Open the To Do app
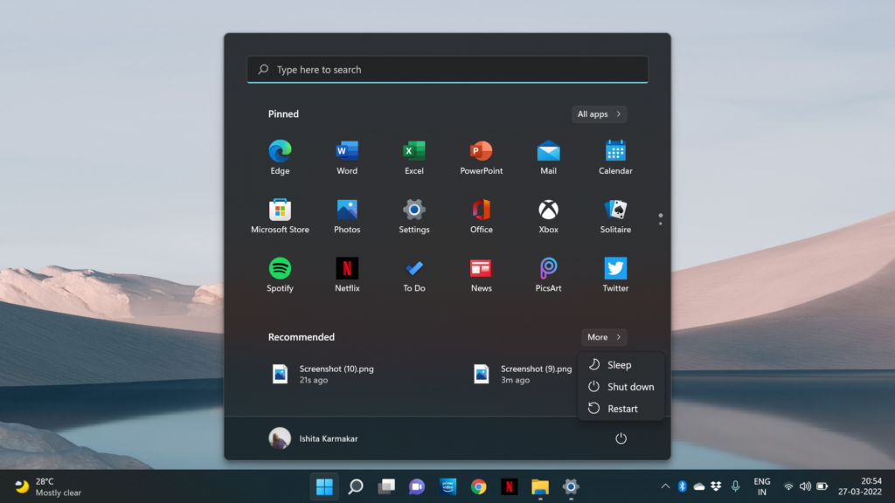 tap(413, 275)
